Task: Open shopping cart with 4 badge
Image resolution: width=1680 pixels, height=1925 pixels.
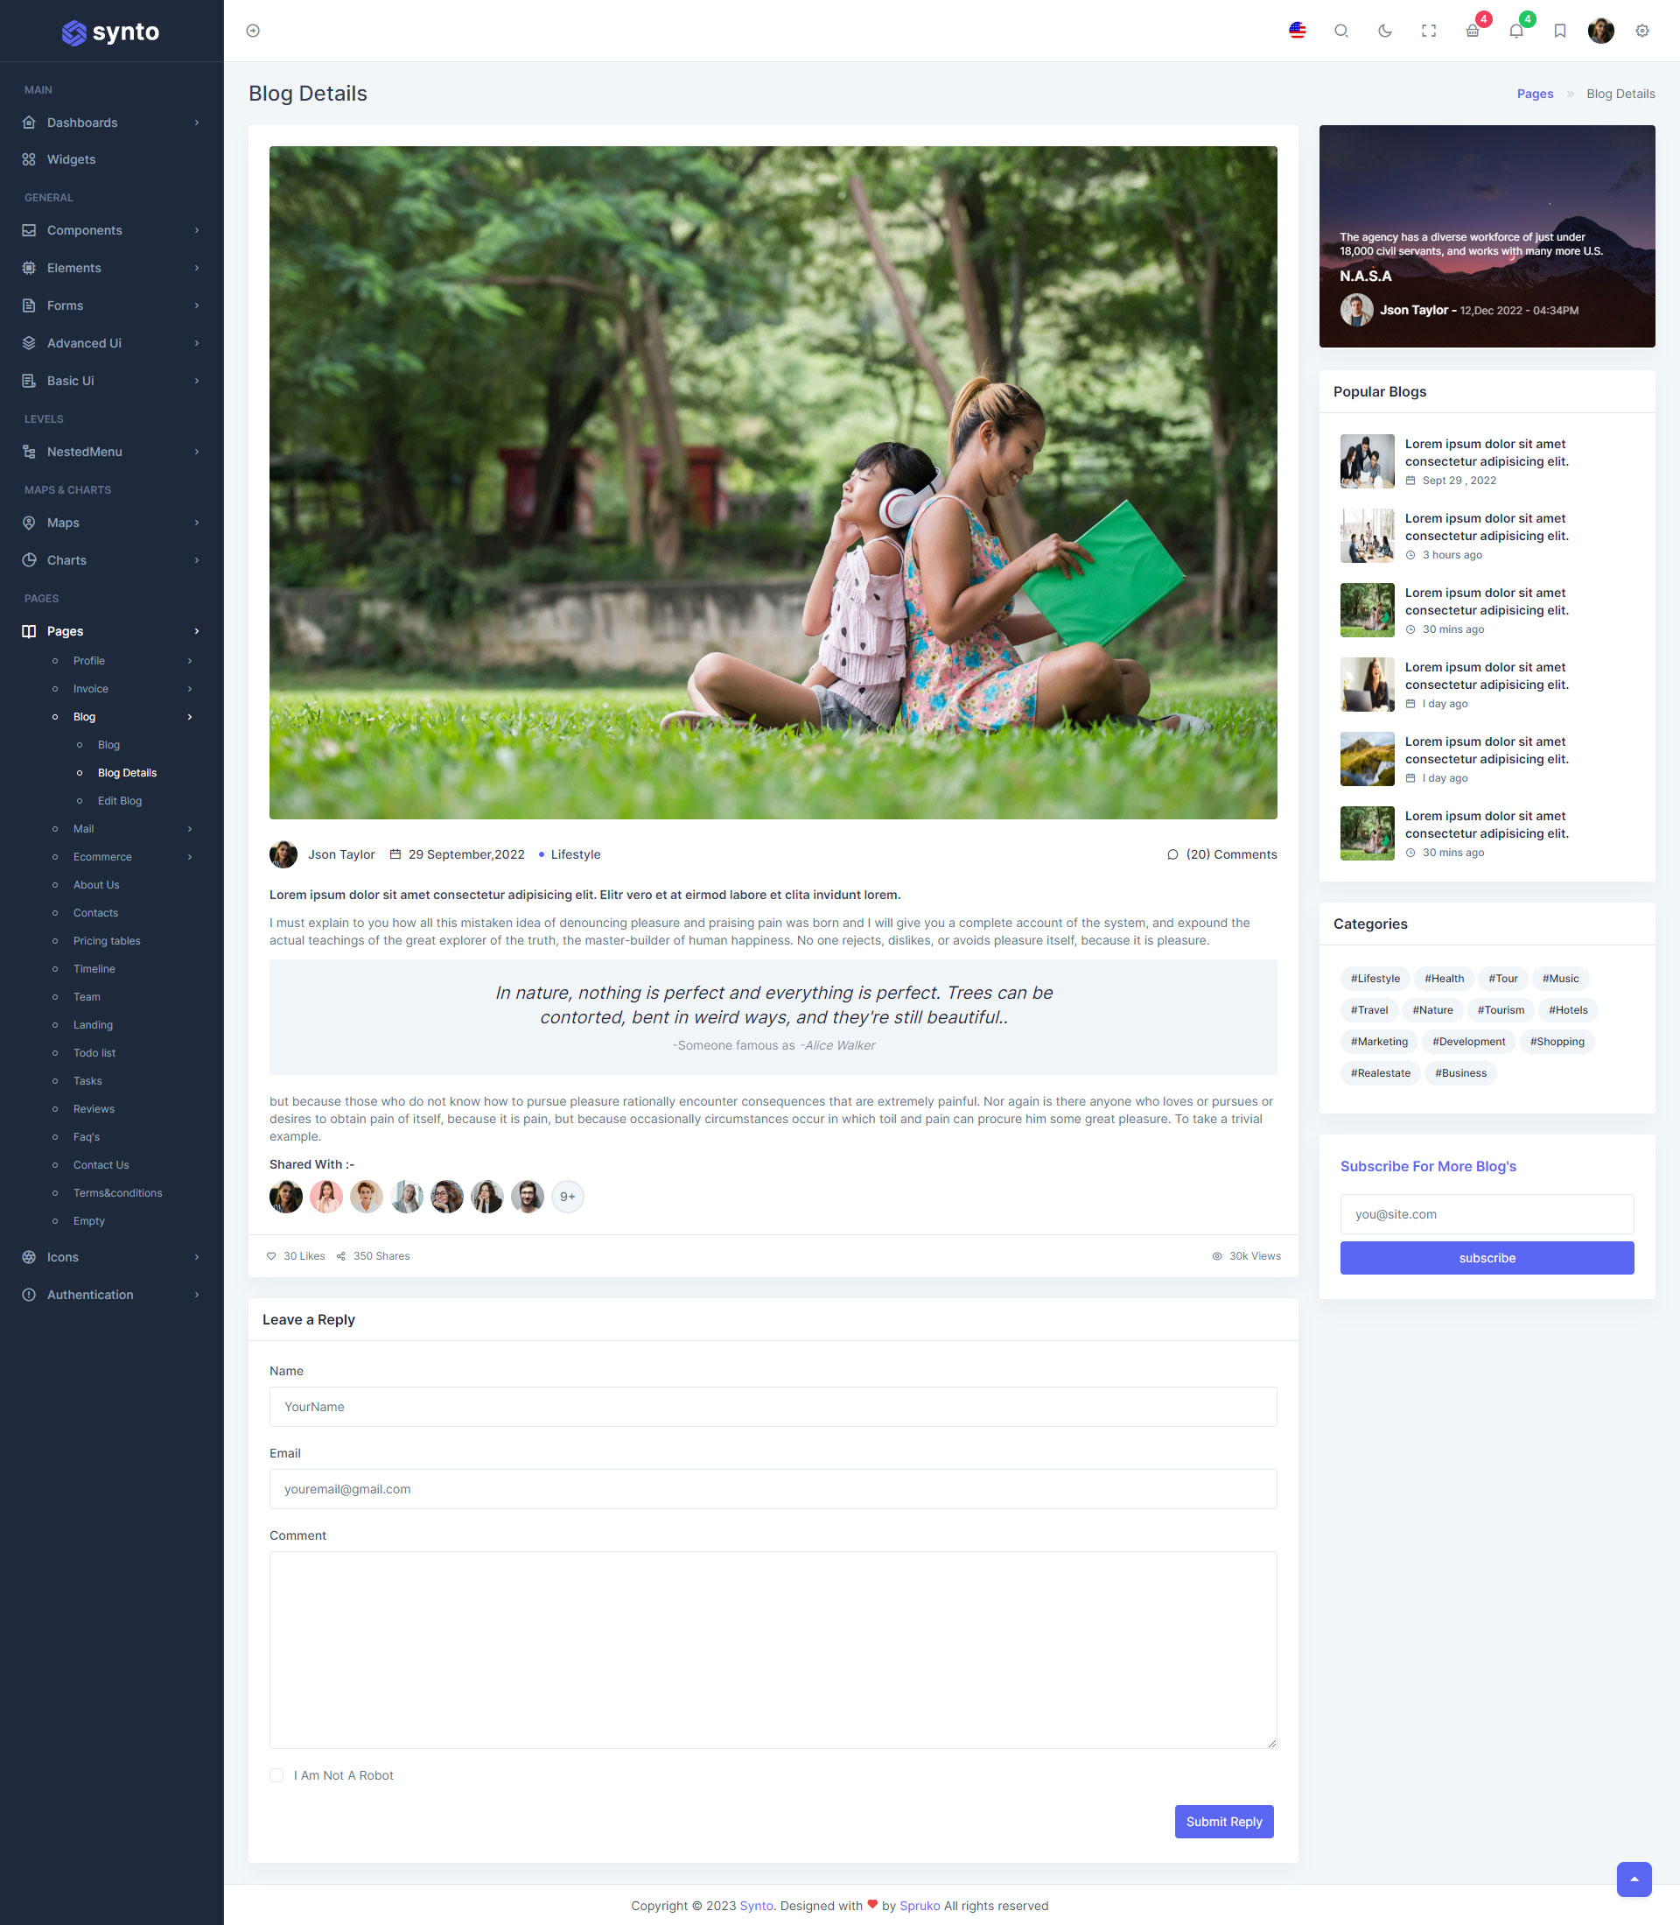Action: coord(1473,31)
